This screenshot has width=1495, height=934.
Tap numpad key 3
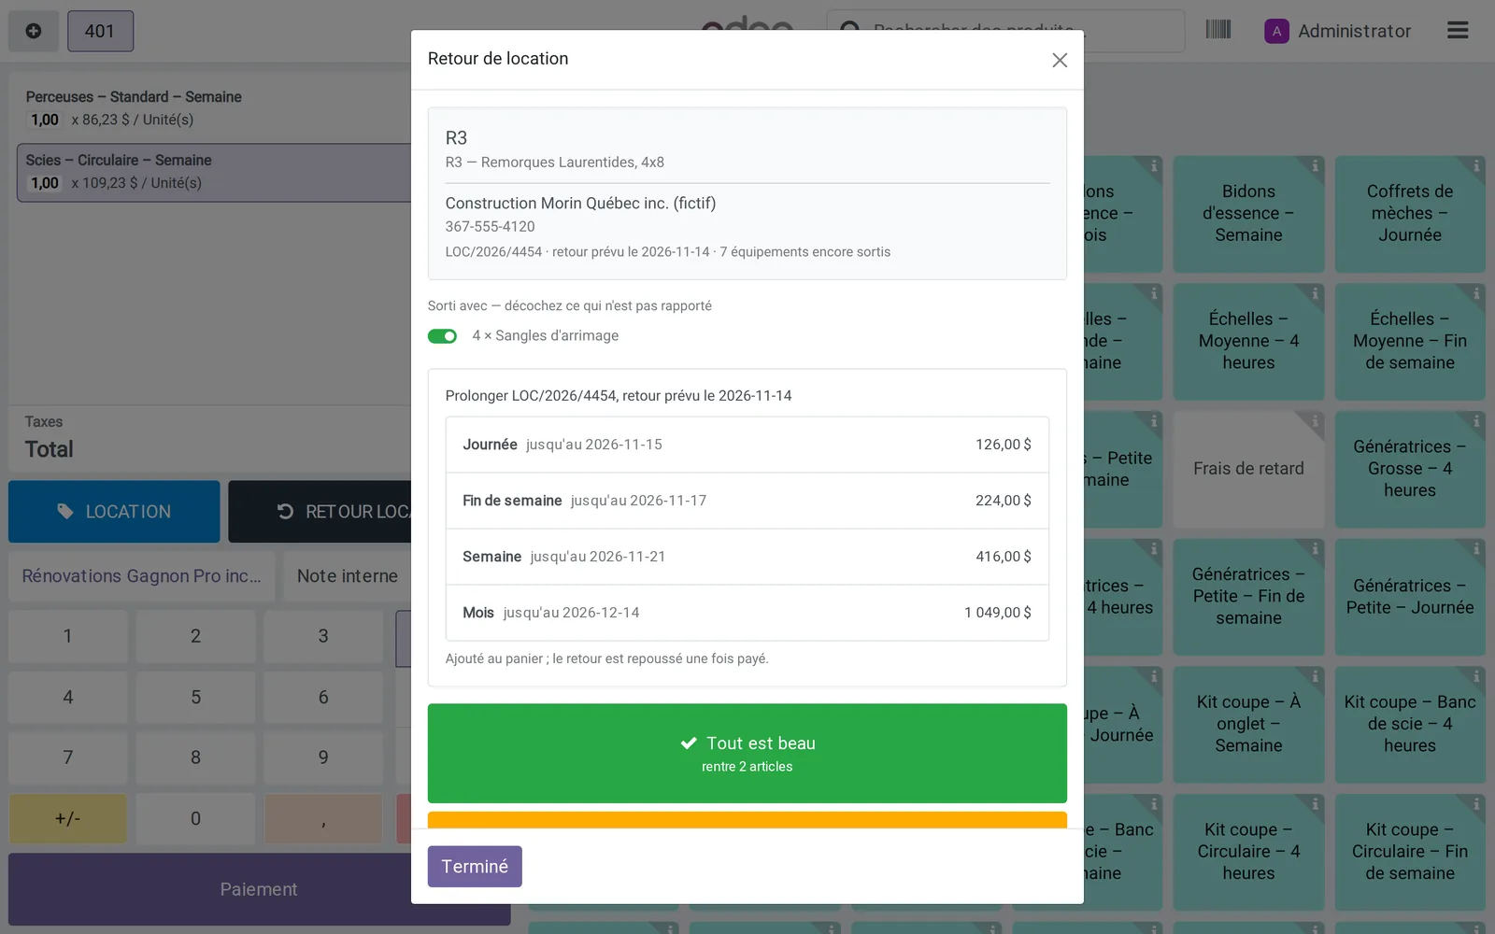[x=323, y=636]
